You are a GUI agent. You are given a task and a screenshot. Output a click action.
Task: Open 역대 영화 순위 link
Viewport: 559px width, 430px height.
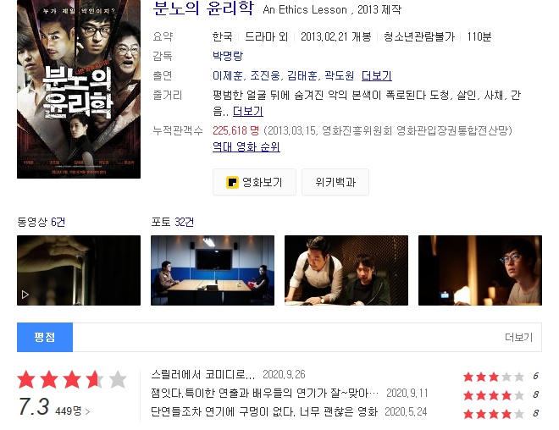[246, 146]
